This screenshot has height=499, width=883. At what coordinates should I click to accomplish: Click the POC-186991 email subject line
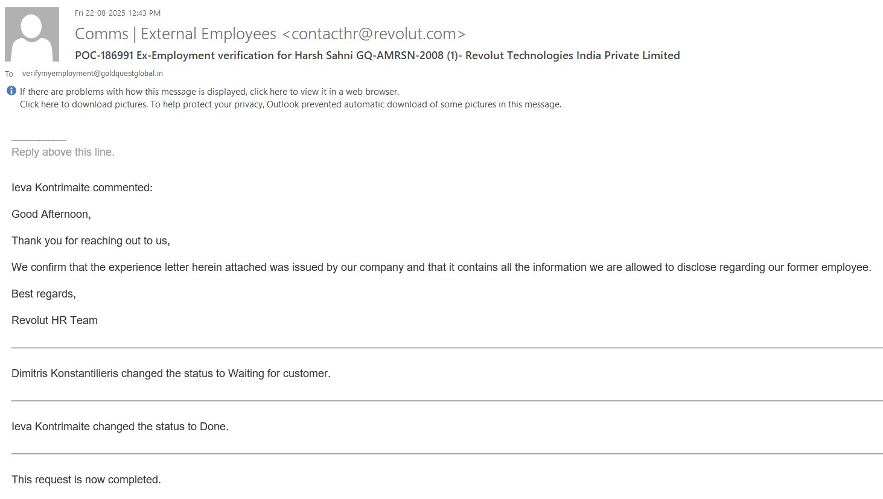tap(377, 56)
